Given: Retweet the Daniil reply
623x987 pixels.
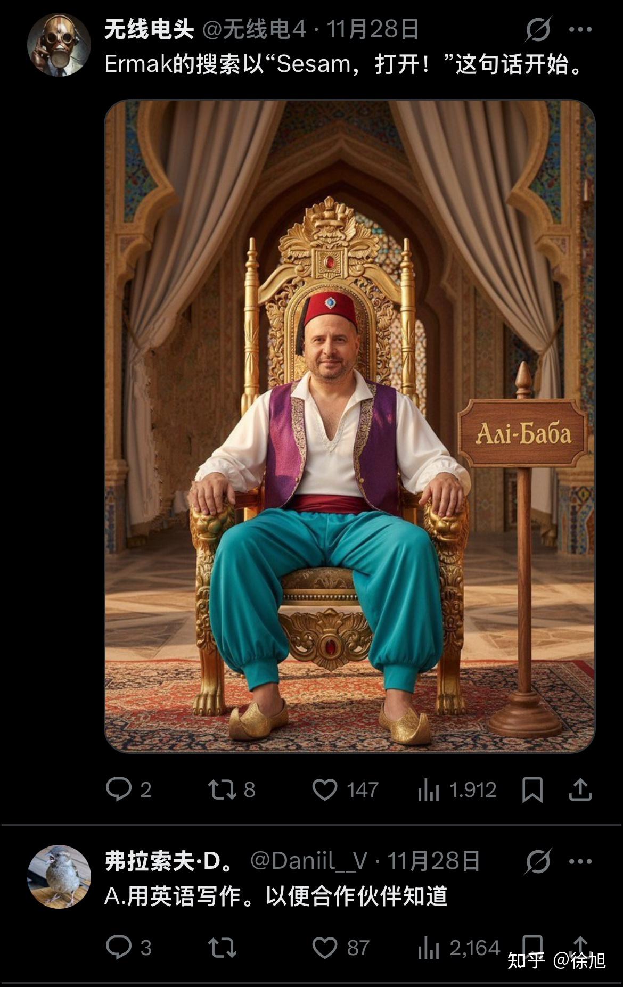Looking at the screenshot, I should pyautogui.click(x=222, y=948).
